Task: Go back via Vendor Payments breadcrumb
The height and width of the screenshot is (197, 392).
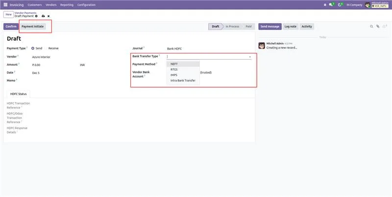Action: [x=25, y=13]
